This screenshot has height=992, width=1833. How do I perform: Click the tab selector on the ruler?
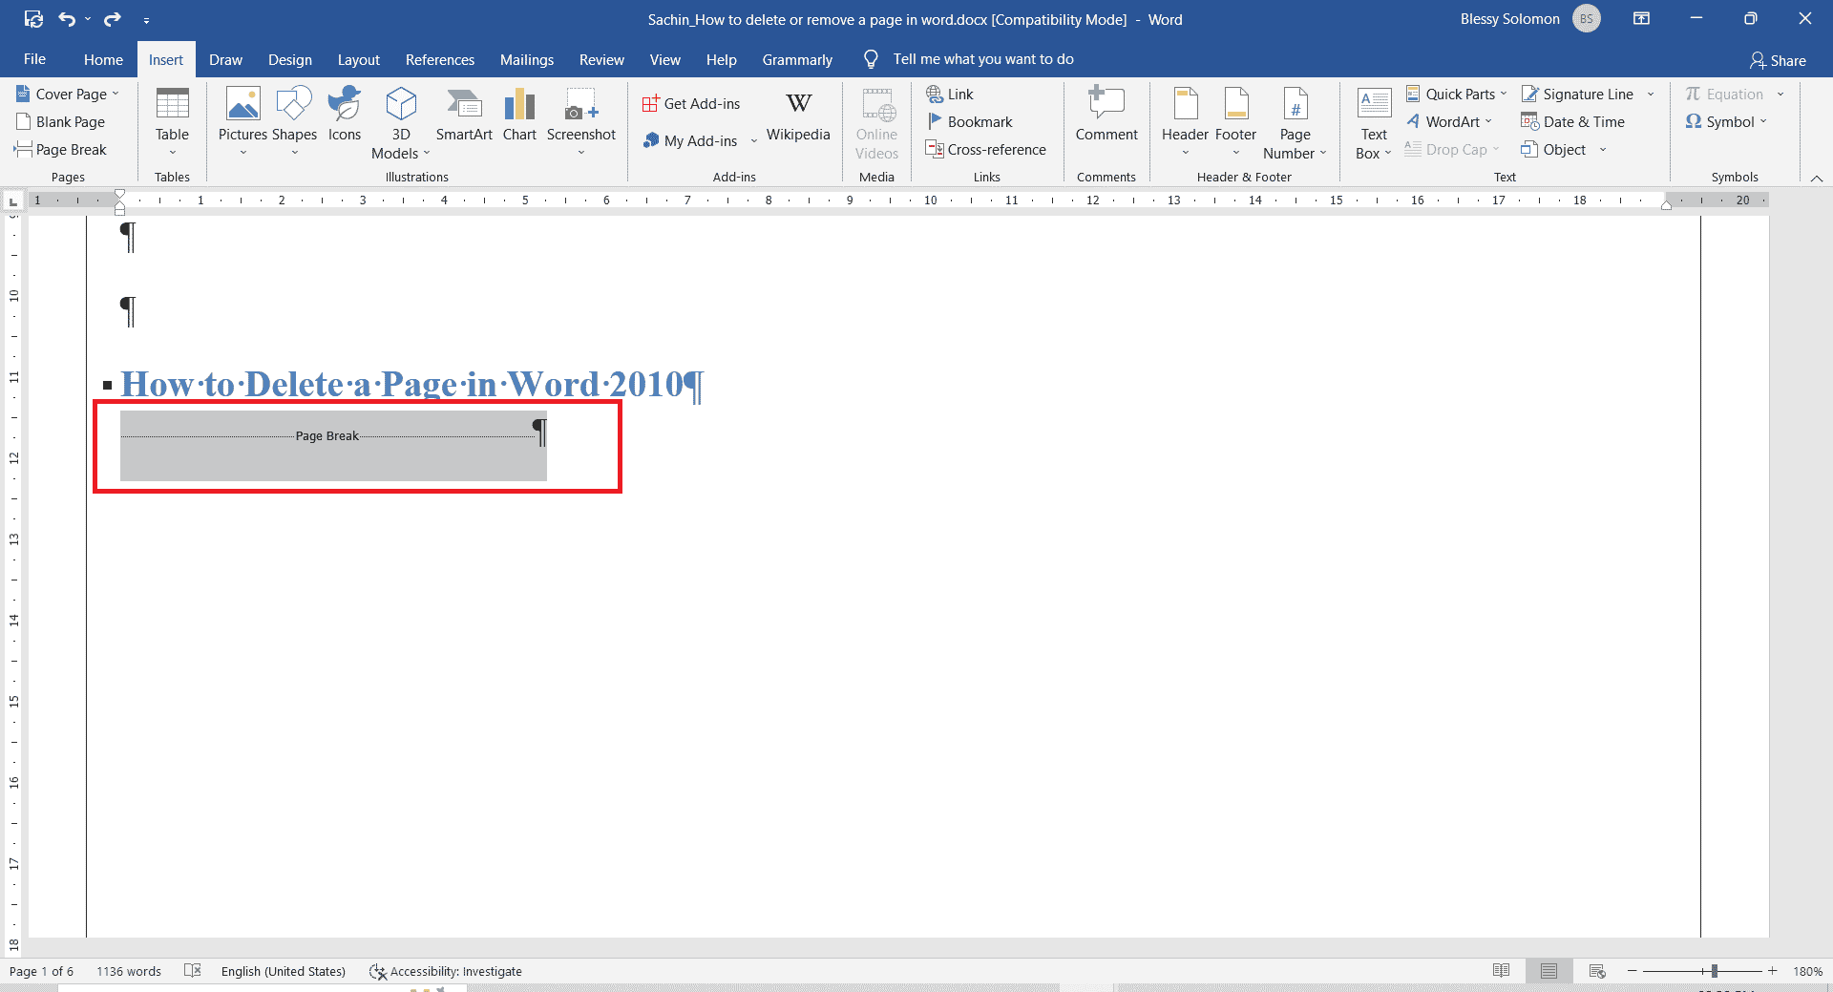[13, 201]
